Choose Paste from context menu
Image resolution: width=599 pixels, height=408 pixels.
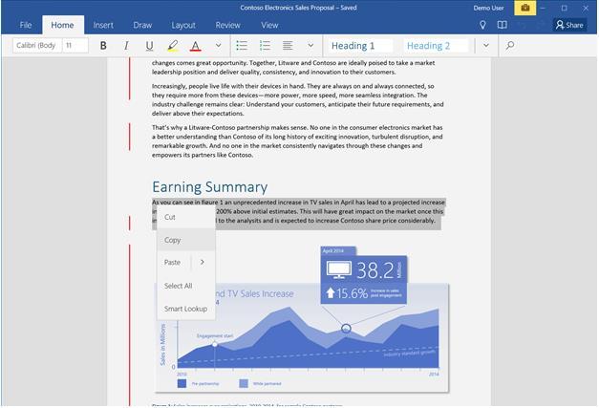[174, 263]
